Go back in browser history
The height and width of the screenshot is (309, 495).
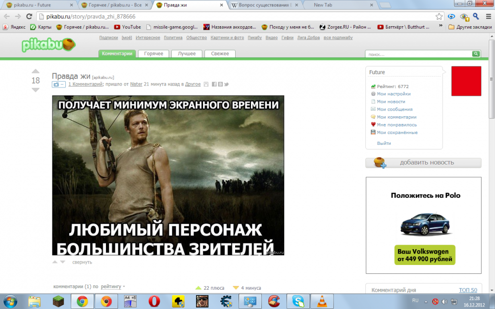point(7,16)
